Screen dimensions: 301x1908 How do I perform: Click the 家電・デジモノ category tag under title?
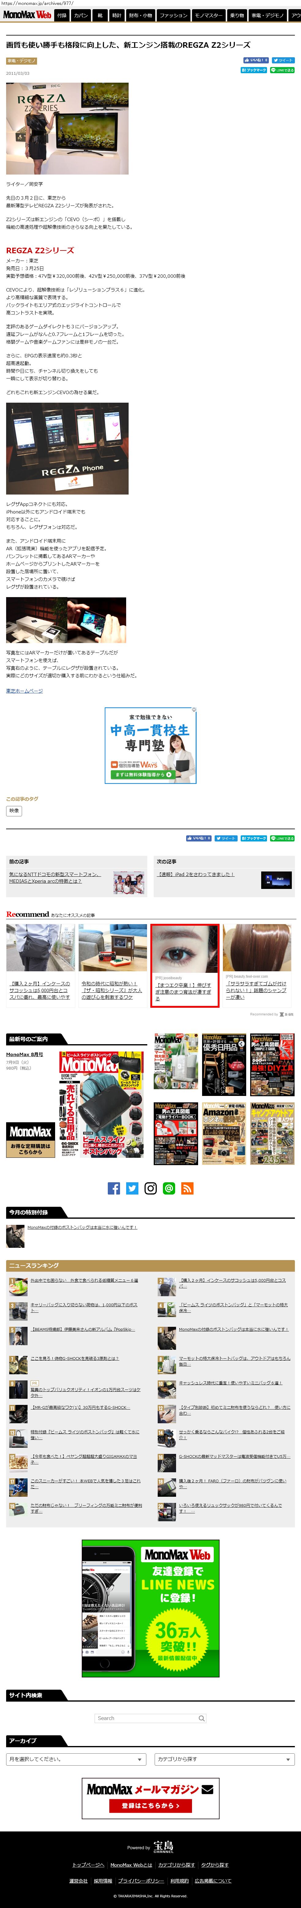(21, 61)
